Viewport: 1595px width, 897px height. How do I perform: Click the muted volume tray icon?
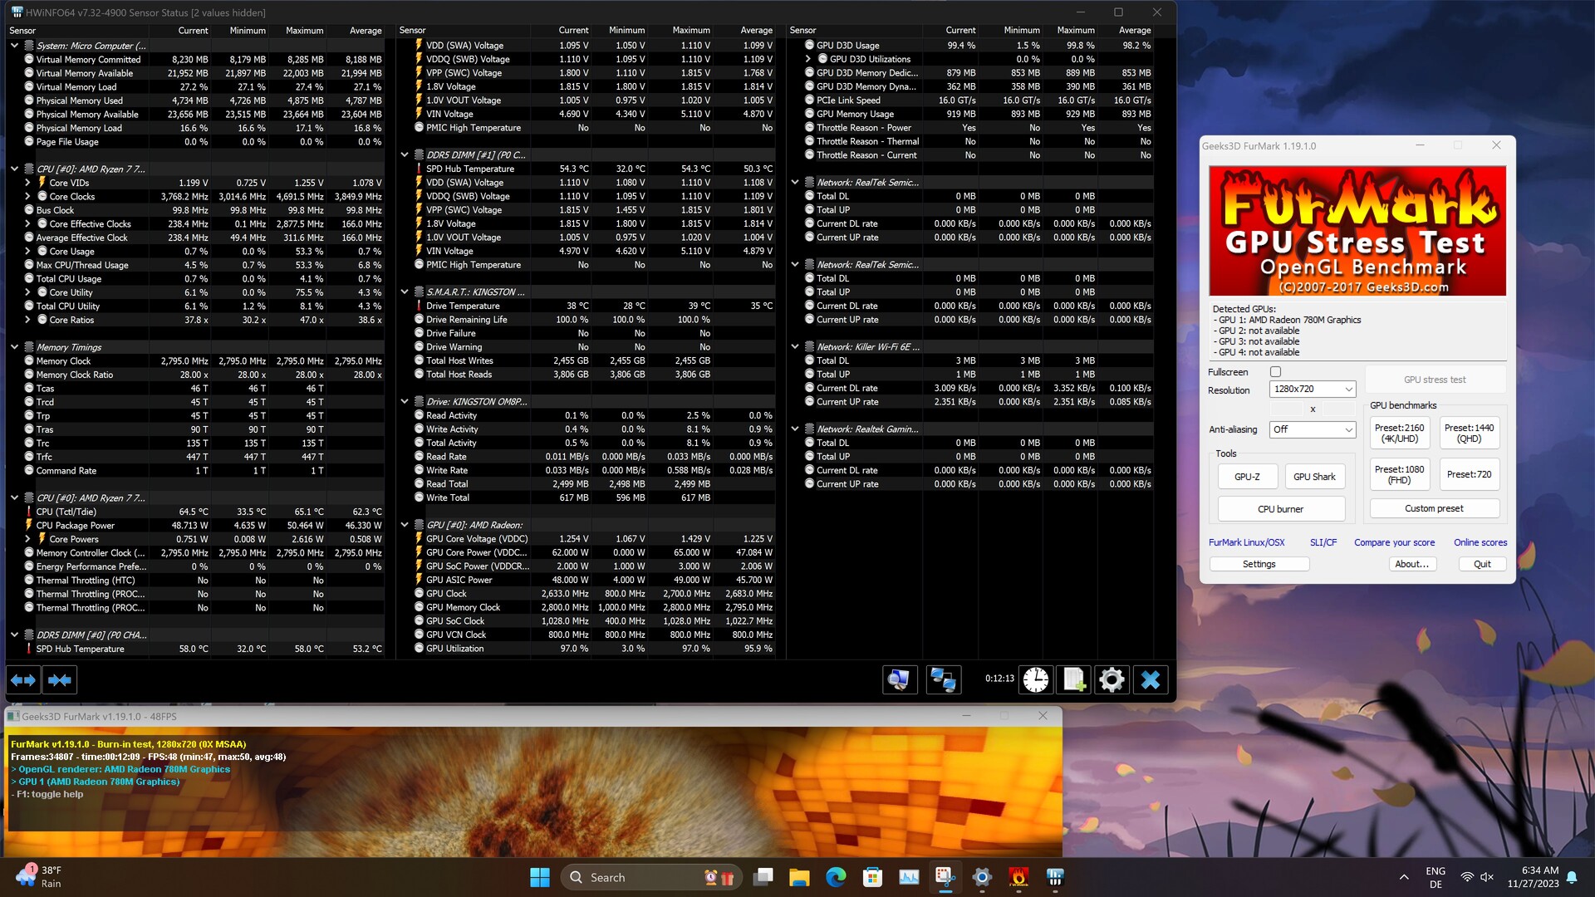1487,877
